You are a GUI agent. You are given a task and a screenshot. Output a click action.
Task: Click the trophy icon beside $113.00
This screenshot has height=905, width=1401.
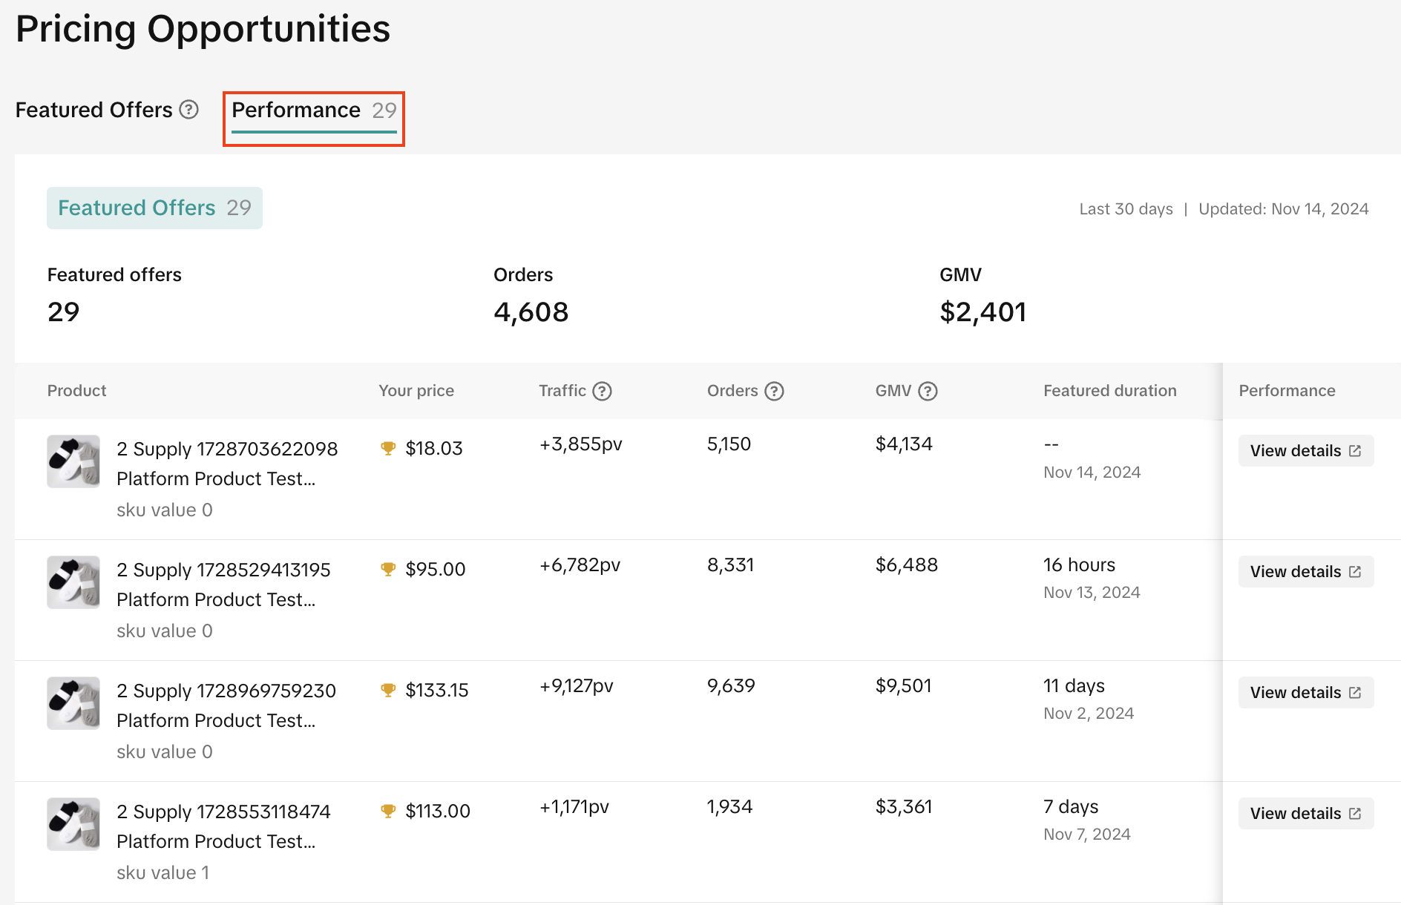tap(387, 811)
